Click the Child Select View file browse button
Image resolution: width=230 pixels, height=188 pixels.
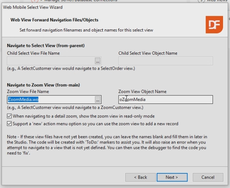[97, 61]
